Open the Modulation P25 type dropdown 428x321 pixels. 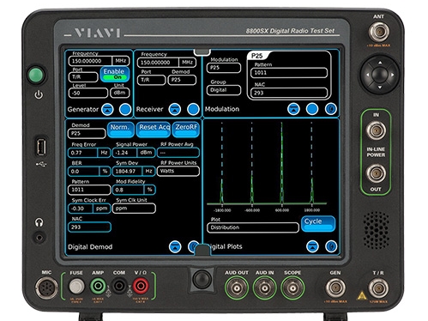tap(224, 68)
